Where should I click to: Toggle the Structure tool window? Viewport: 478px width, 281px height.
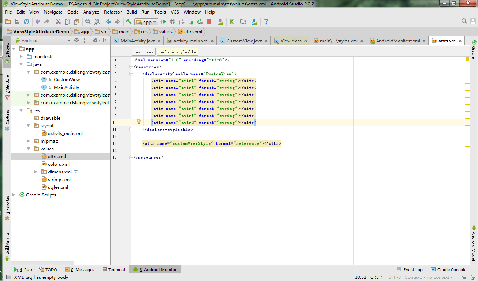click(x=7, y=87)
